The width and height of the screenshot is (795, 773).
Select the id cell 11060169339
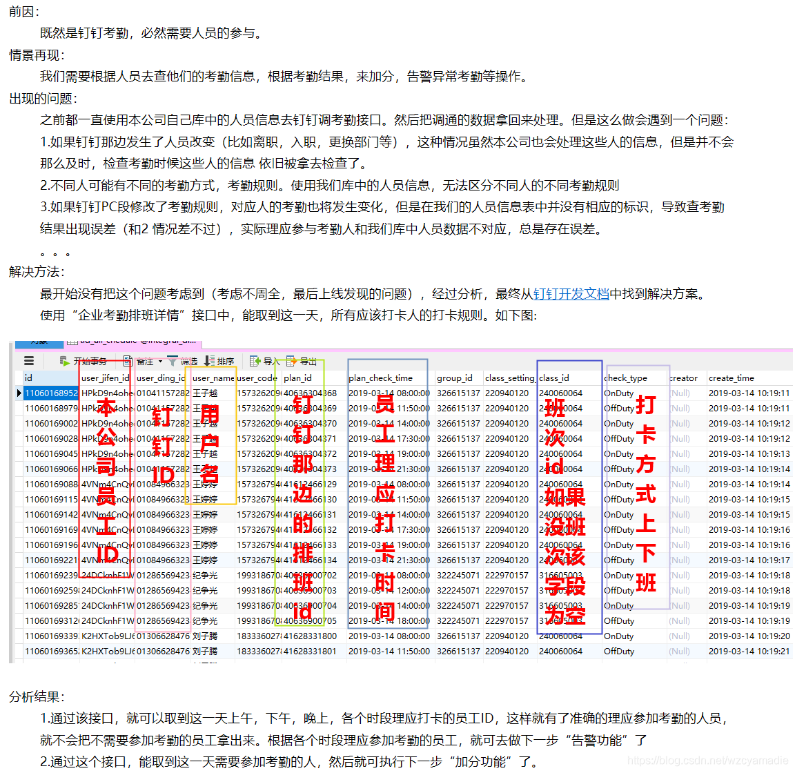[x=50, y=636]
